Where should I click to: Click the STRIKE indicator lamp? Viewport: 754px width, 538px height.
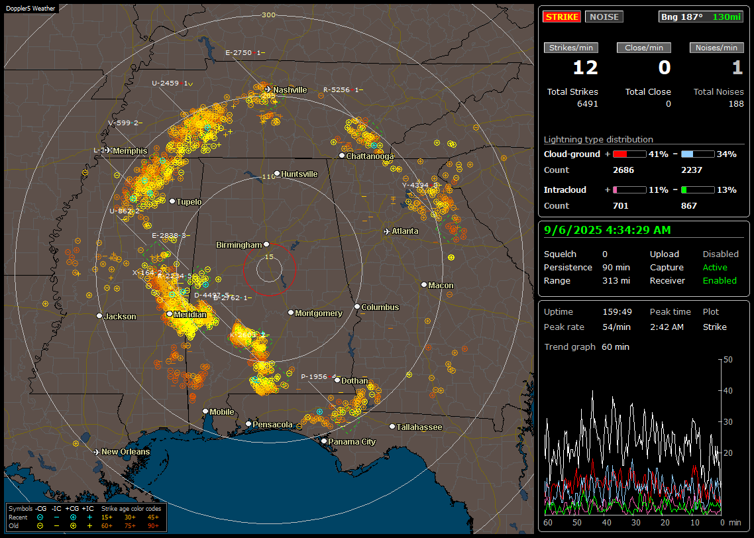click(x=562, y=17)
